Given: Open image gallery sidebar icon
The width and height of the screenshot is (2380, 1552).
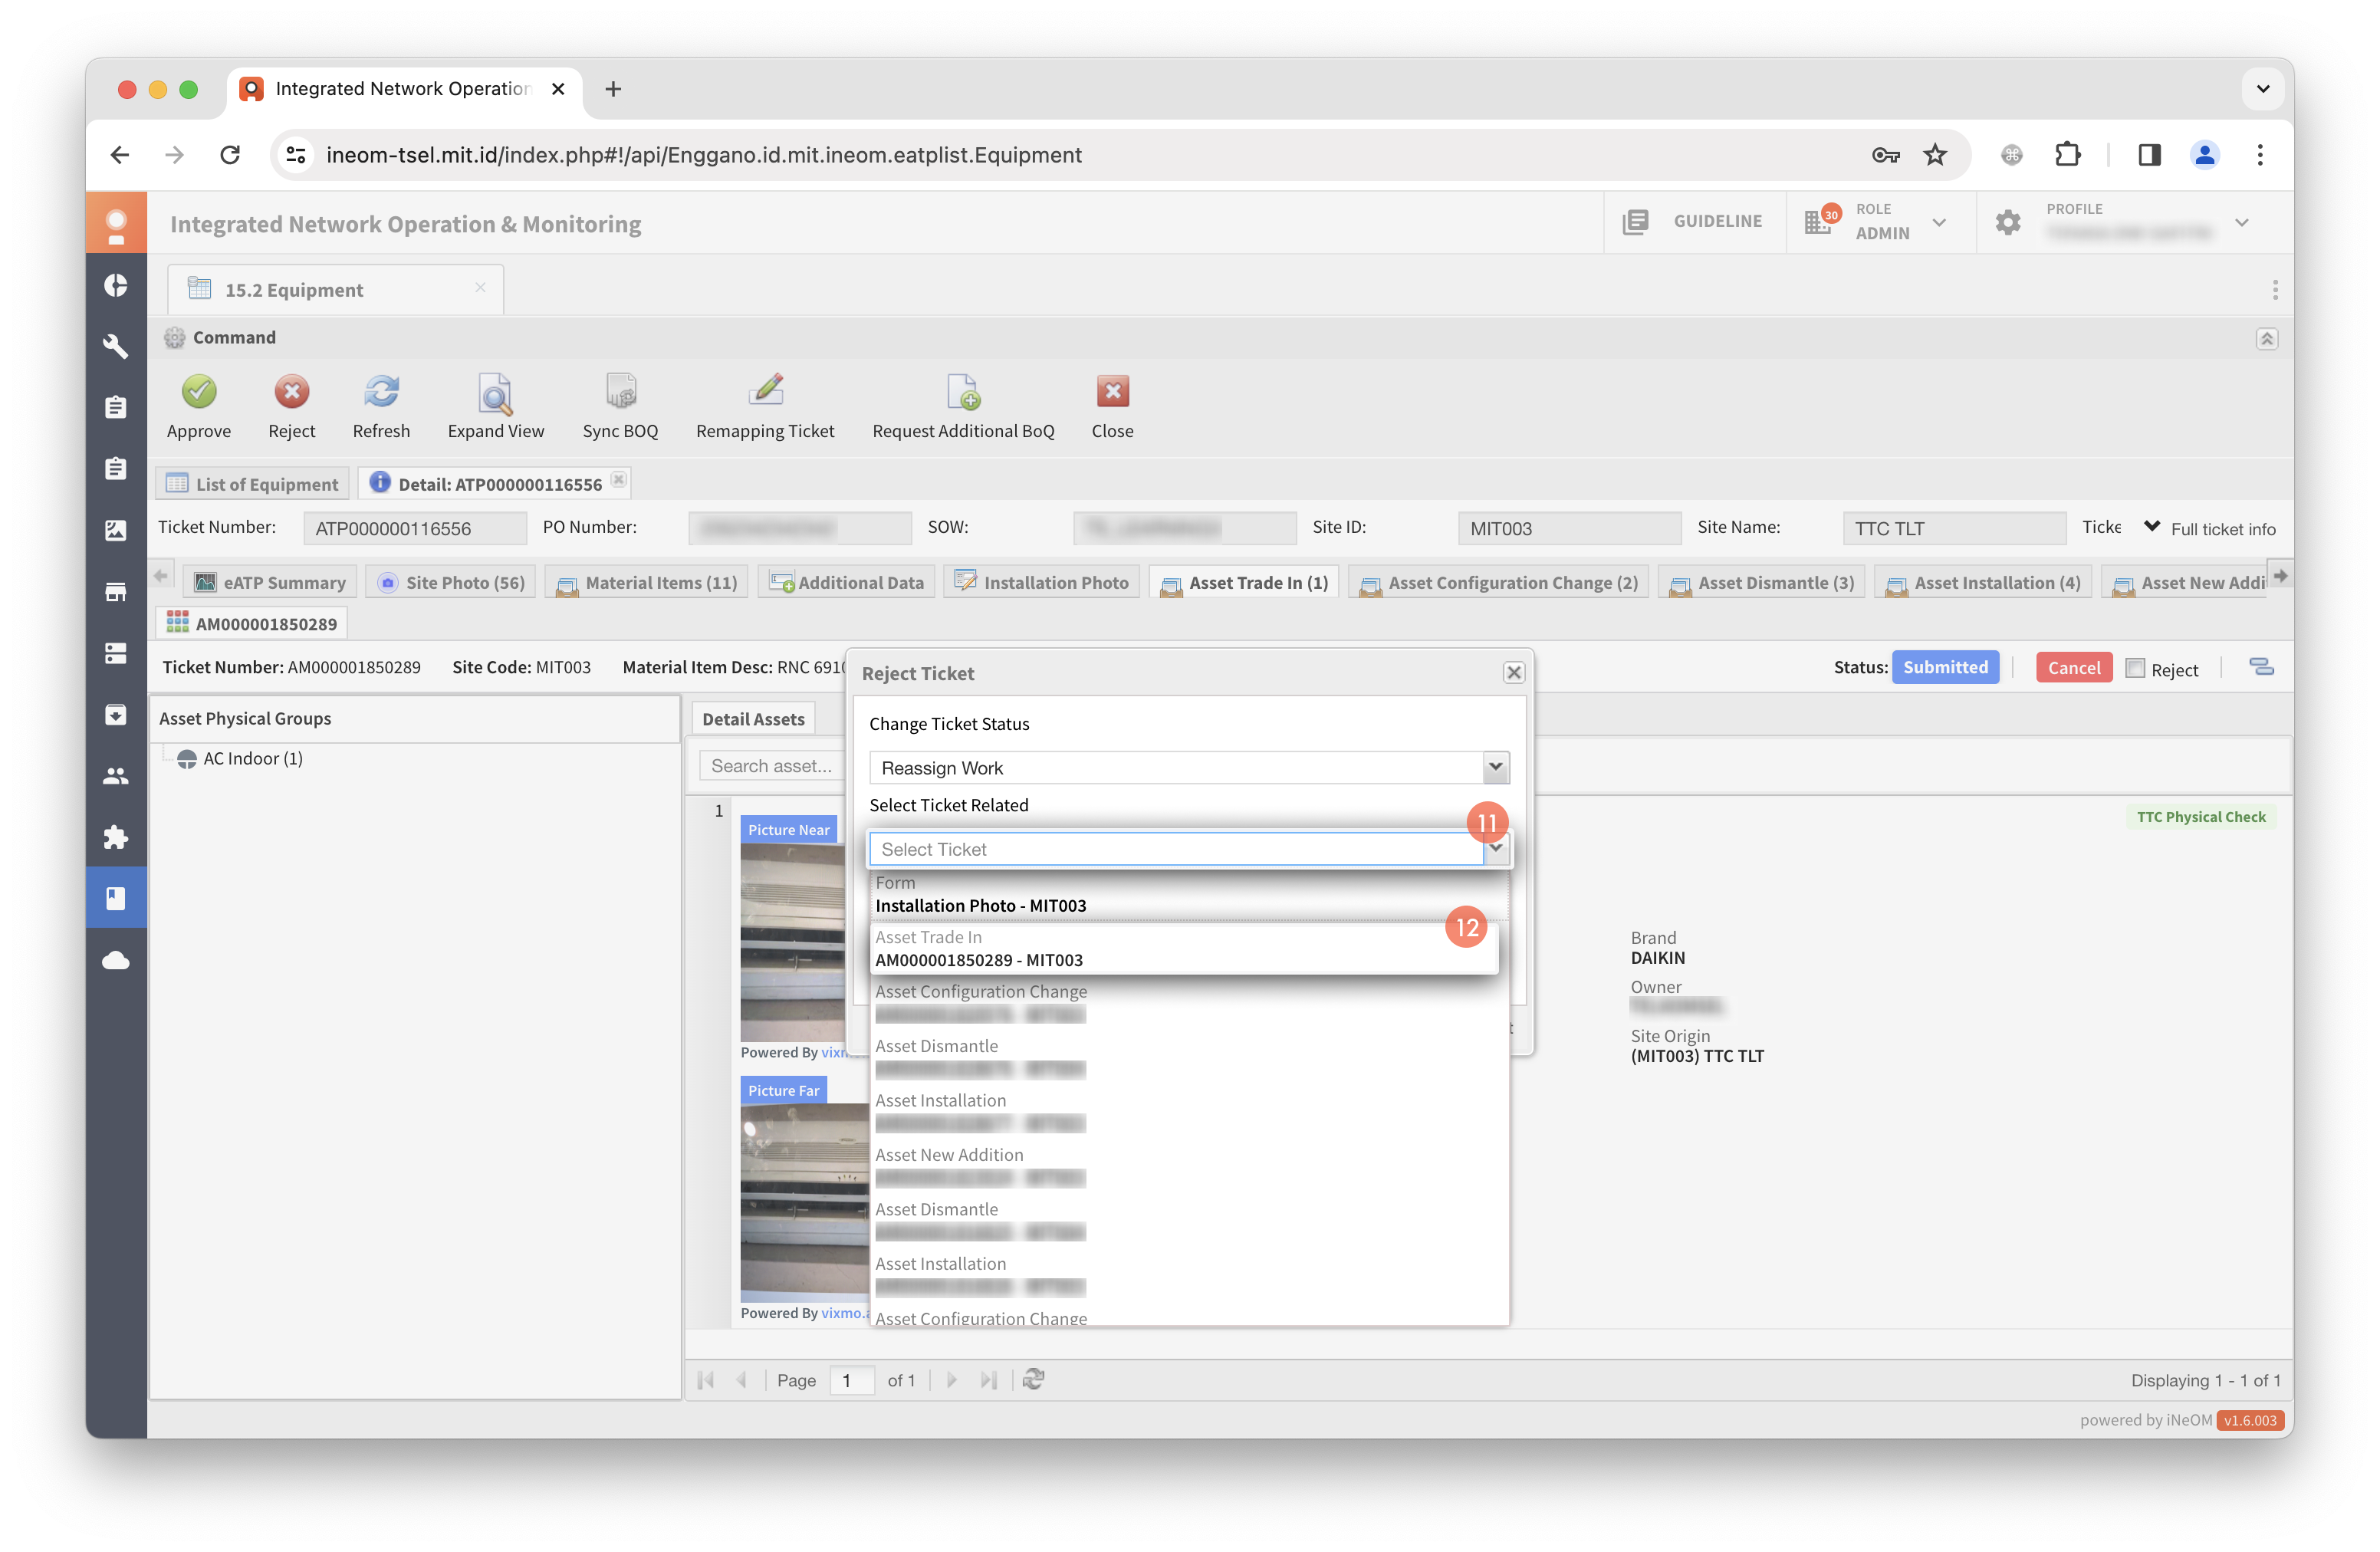Looking at the screenshot, I should [x=116, y=530].
